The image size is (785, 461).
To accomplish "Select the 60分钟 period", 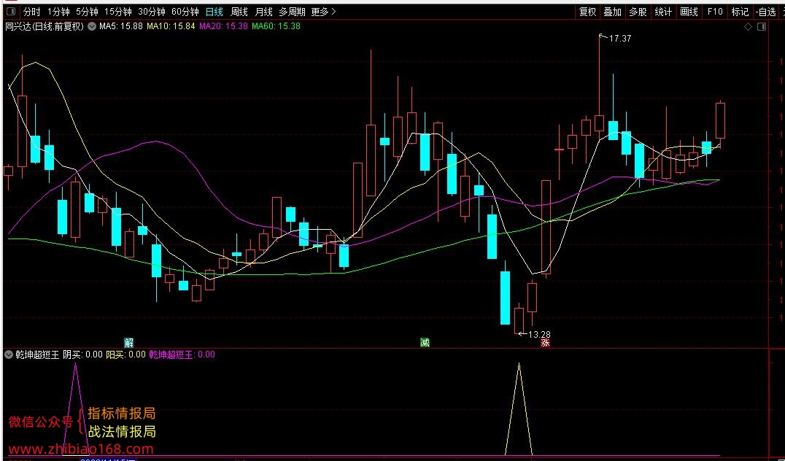I will 185,12.
